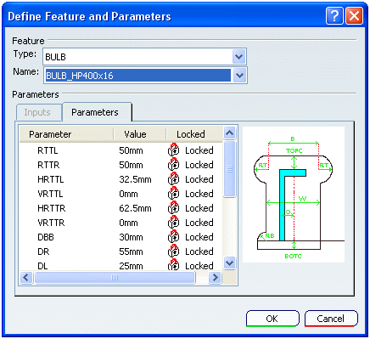Close the Define Feature and Parameters dialog

click(x=354, y=16)
